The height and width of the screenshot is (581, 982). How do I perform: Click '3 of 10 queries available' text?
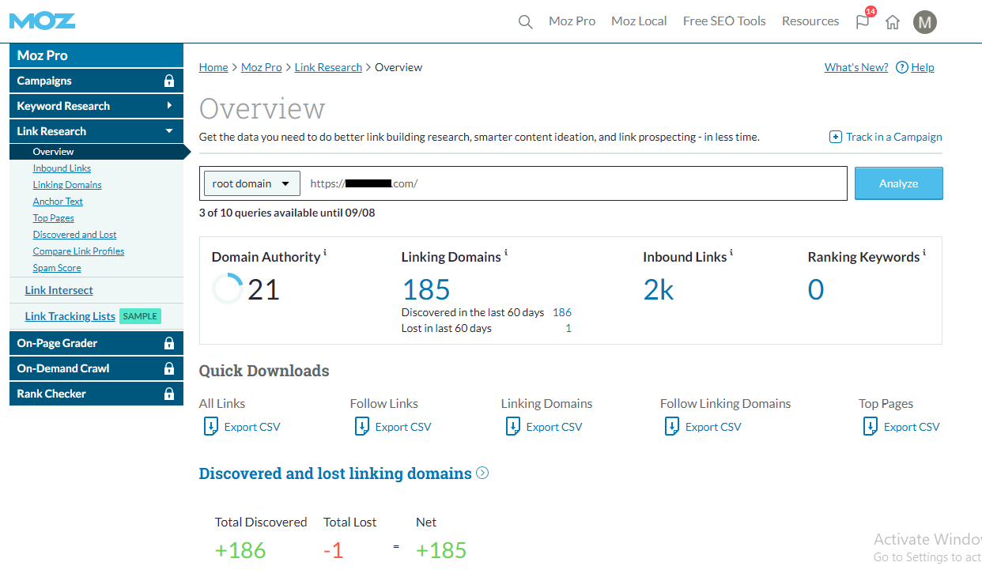[287, 213]
